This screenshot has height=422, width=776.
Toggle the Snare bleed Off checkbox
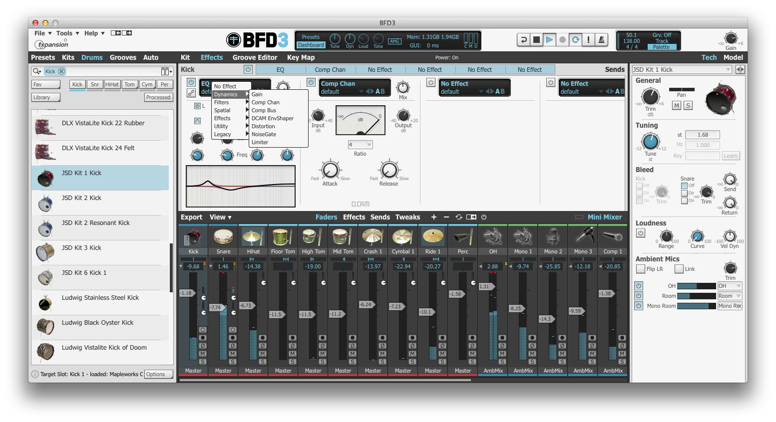(x=685, y=186)
